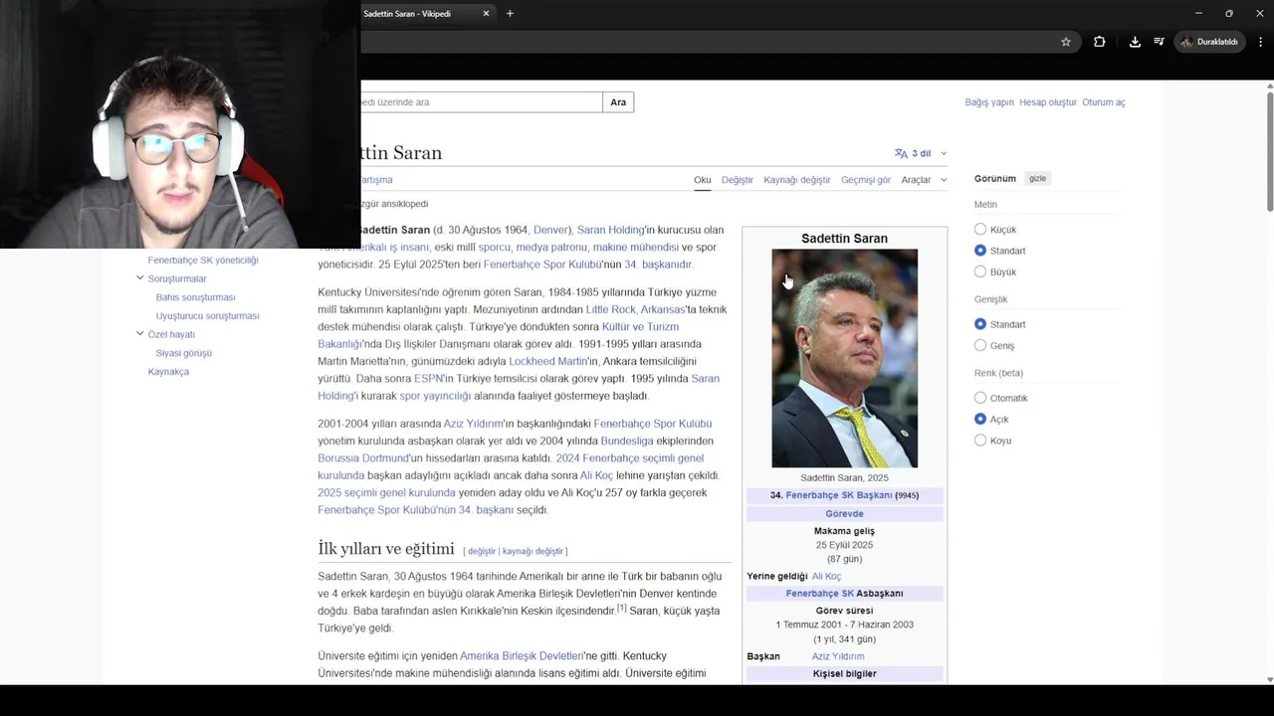The width and height of the screenshot is (1274, 716).
Task: Open the Chrome three-dot menu
Action: tap(1261, 42)
